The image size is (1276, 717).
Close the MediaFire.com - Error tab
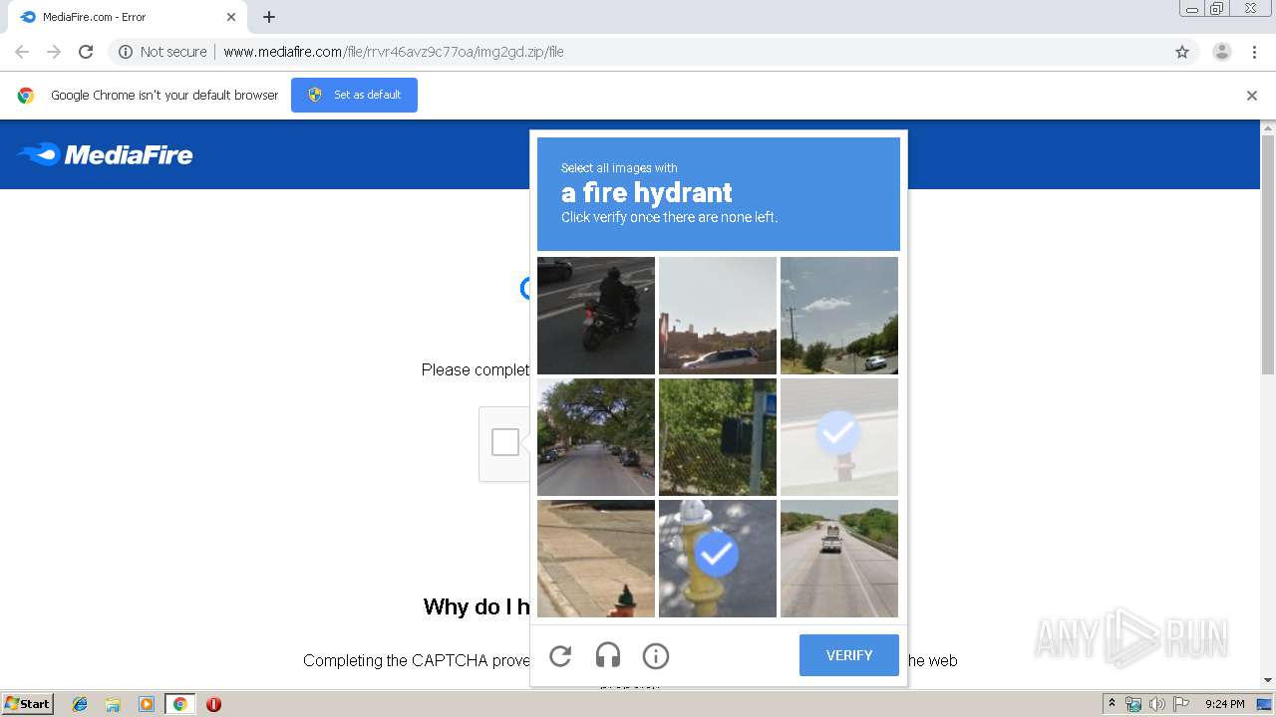(231, 17)
